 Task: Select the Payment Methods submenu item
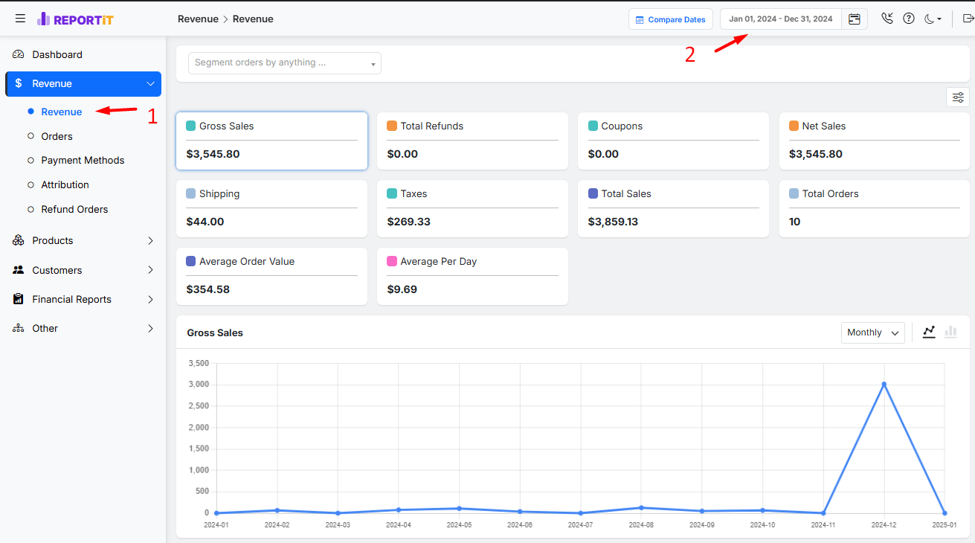pos(83,160)
